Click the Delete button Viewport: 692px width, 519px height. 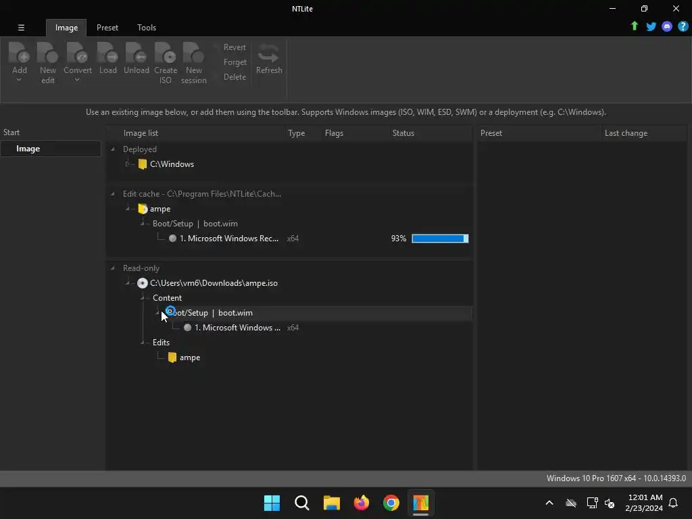point(234,77)
